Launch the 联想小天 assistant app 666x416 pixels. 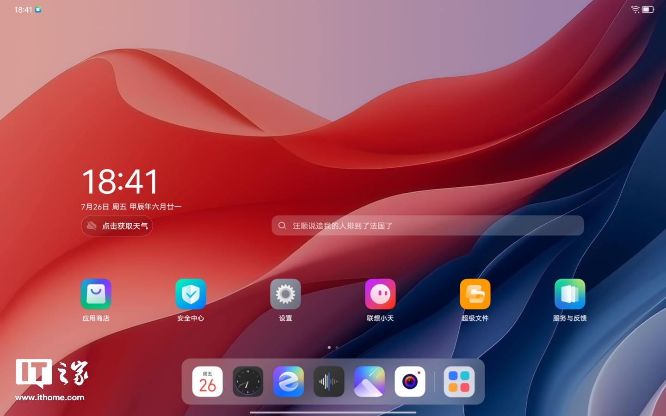point(380,294)
